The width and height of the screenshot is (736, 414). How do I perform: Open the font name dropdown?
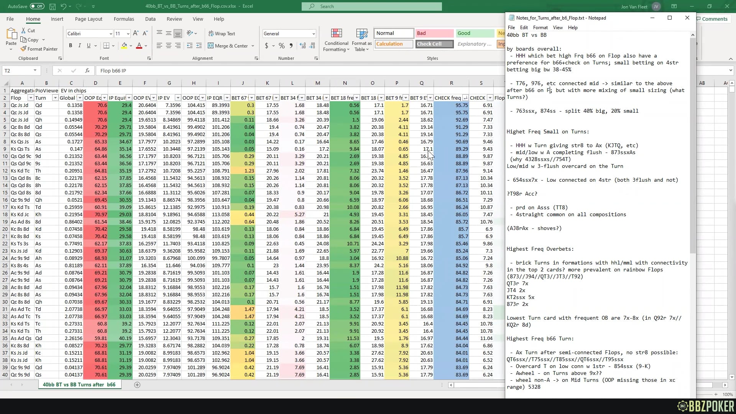pos(111,34)
